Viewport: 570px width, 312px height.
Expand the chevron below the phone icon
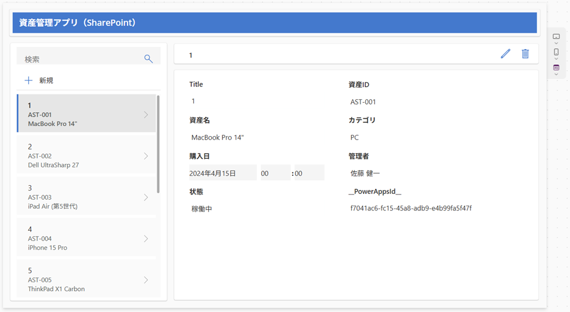556,59
